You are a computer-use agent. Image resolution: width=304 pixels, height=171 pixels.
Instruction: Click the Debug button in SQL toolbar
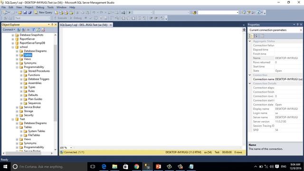coord(76,18)
